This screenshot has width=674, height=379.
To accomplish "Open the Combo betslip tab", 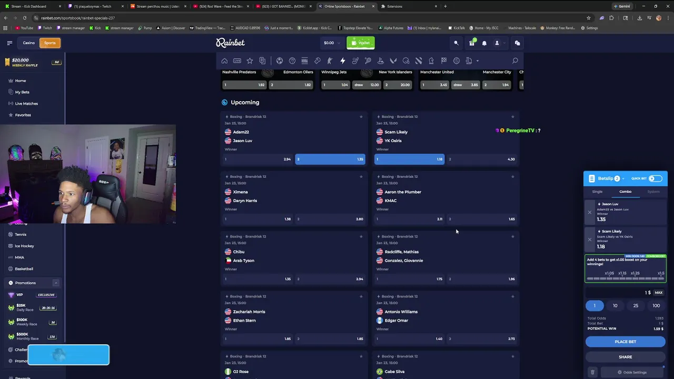I will pyautogui.click(x=625, y=192).
